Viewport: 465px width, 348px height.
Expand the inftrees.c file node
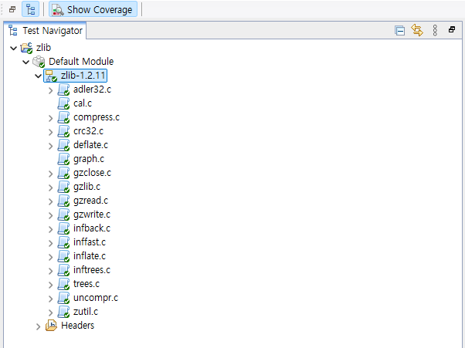coord(51,272)
